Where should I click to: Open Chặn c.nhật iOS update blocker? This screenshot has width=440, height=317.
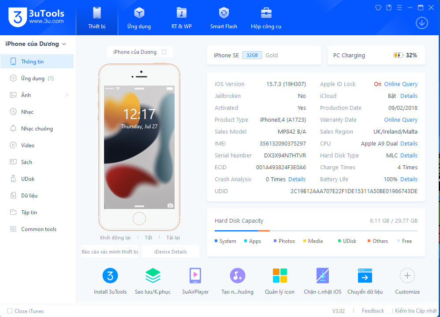(322, 276)
